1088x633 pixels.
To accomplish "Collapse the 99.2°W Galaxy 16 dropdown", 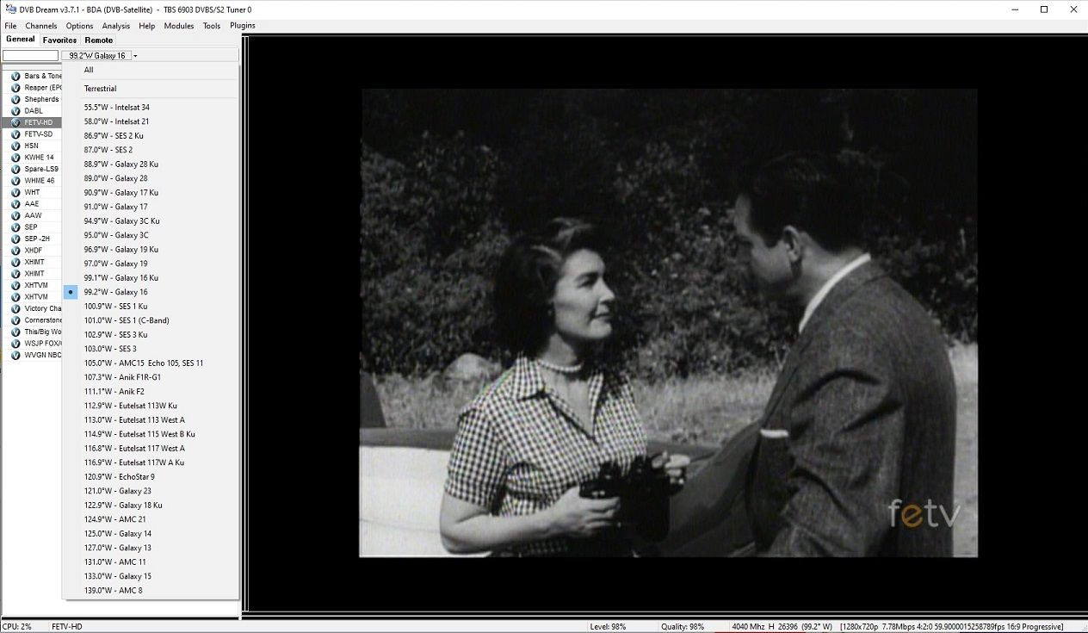I will pos(135,56).
